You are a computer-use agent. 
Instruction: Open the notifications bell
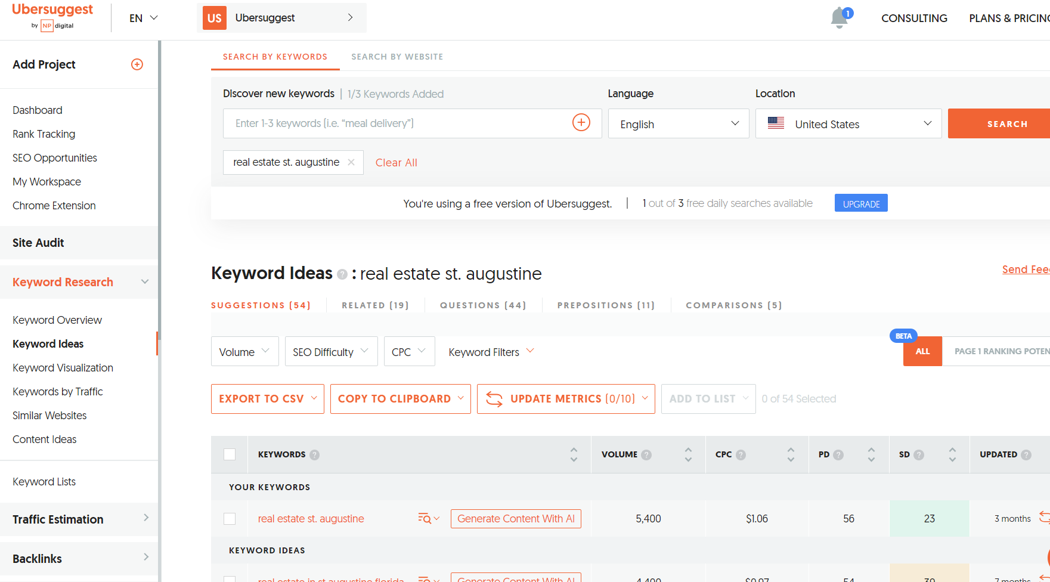click(x=840, y=18)
